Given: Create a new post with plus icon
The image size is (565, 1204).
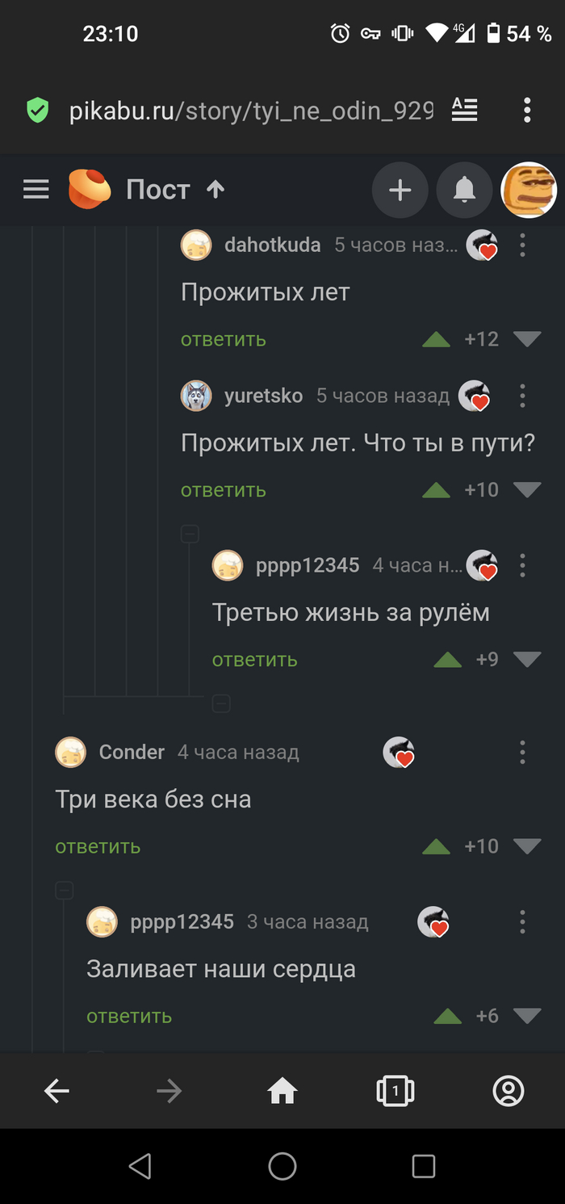Looking at the screenshot, I should click(400, 191).
